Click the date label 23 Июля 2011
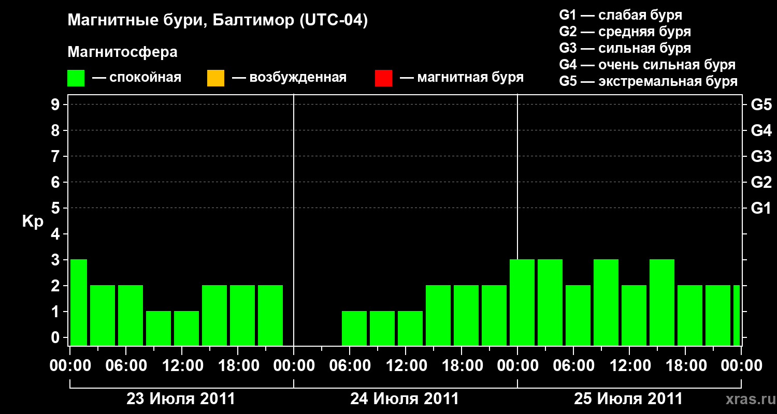The image size is (777, 414). tap(181, 399)
